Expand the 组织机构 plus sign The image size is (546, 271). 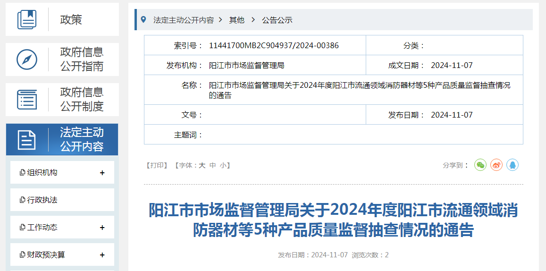coord(102,173)
